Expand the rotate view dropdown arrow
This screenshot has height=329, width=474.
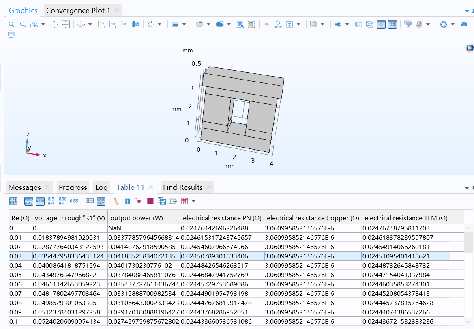tap(159, 24)
